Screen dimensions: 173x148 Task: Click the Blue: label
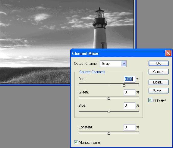click(82, 105)
